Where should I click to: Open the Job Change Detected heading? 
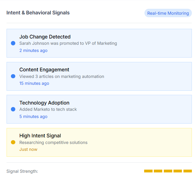click(x=45, y=37)
